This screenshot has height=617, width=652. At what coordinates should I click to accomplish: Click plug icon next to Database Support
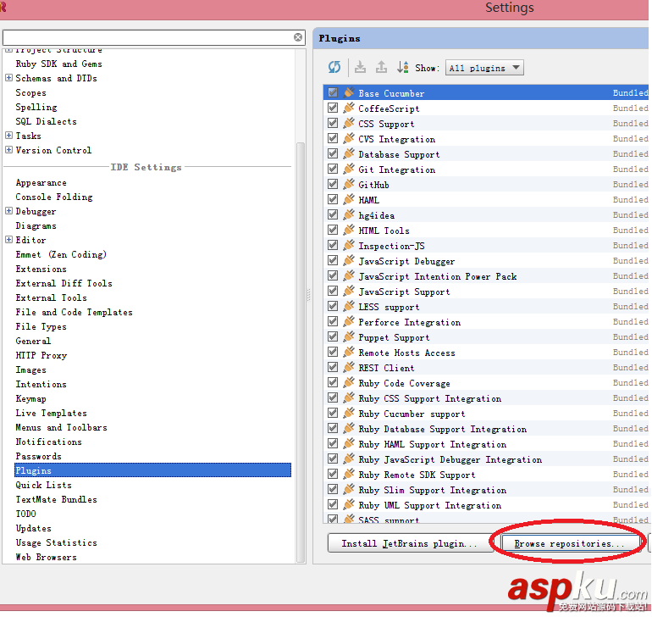(349, 153)
